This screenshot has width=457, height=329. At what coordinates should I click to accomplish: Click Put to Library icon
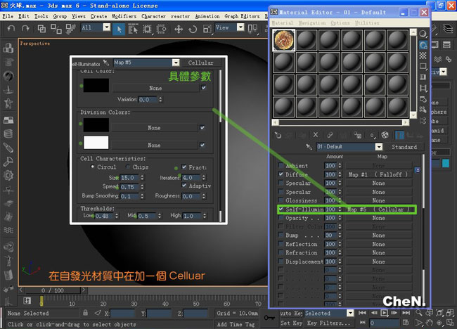(x=358, y=135)
